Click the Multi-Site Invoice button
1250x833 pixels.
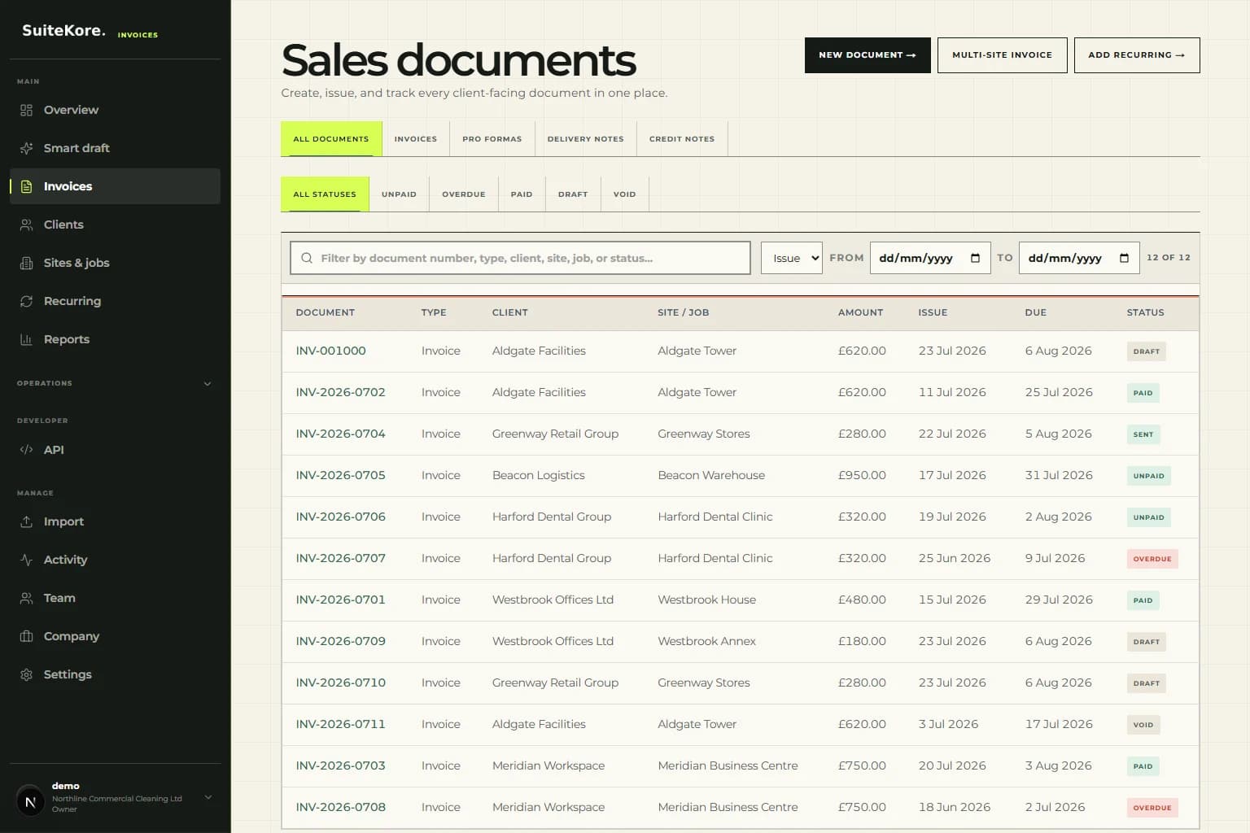1002,55
